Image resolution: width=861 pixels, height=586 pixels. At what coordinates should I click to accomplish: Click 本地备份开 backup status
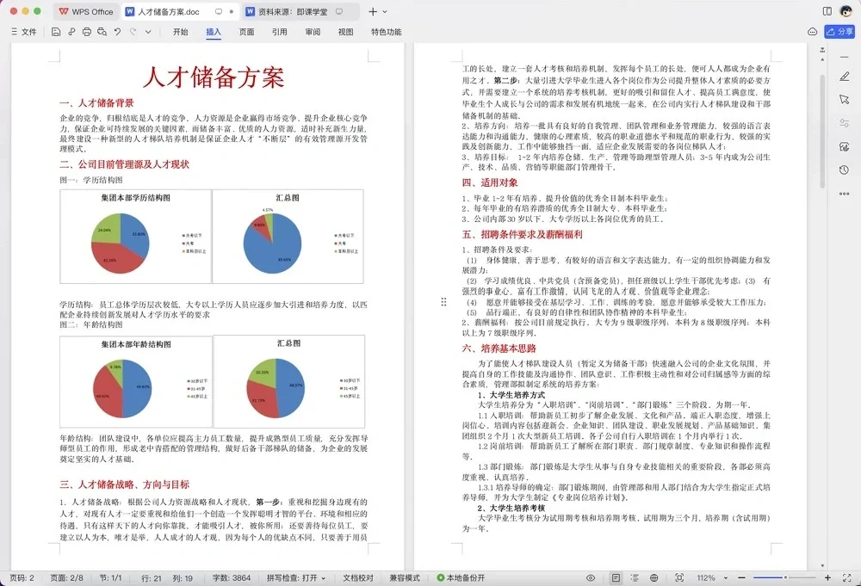(461, 577)
